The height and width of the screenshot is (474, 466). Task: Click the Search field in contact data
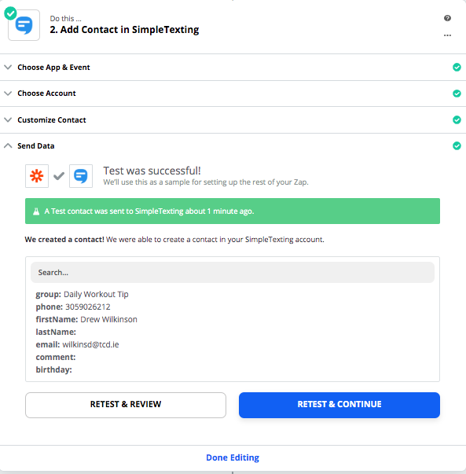[x=233, y=272]
